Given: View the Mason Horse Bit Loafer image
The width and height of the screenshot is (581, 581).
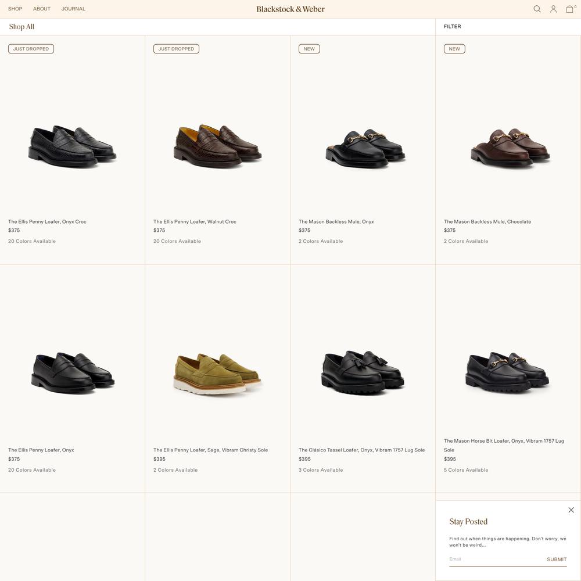Looking at the screenshot, I should tap(507, 372).
